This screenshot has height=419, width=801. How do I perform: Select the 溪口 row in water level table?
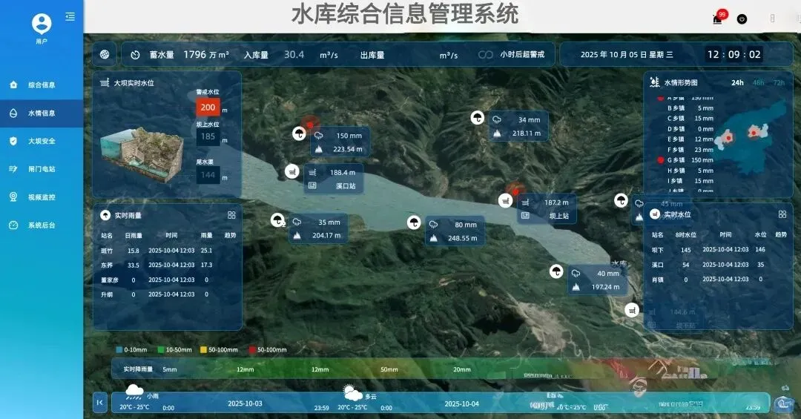point(719,265)
